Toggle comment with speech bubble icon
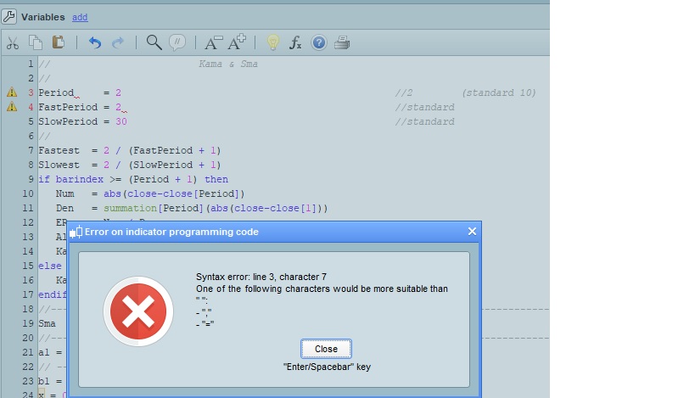Image resolution: width=695 pixels, height=398 pixels. point(177,42)
